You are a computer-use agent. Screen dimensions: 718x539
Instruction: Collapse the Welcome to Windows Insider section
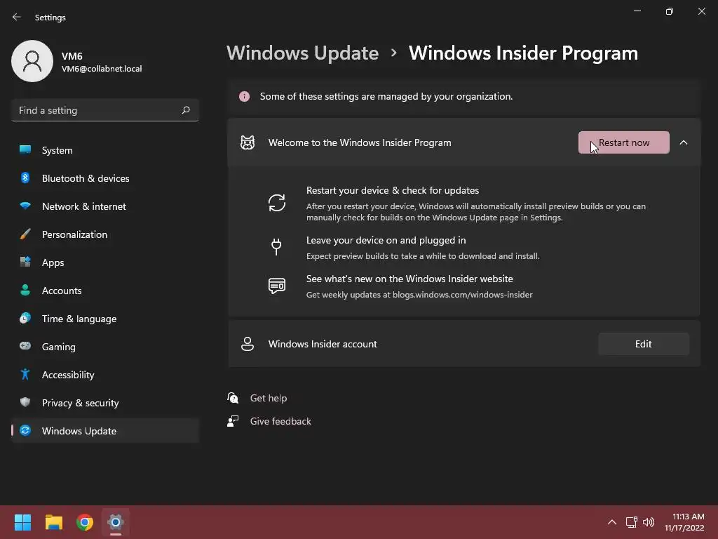(x=683, y=142)
